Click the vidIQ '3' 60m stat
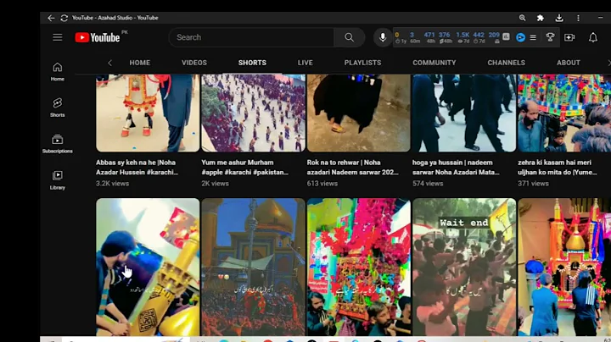 point(414,37)
